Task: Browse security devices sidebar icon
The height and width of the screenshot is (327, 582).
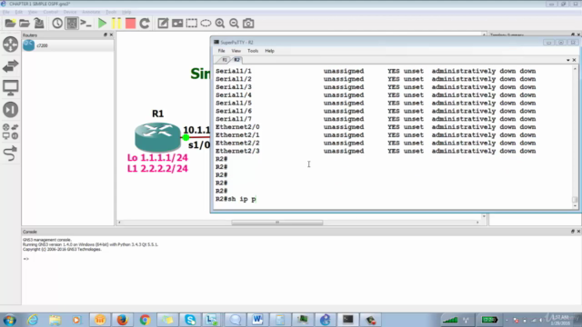Action: [10, 110]
